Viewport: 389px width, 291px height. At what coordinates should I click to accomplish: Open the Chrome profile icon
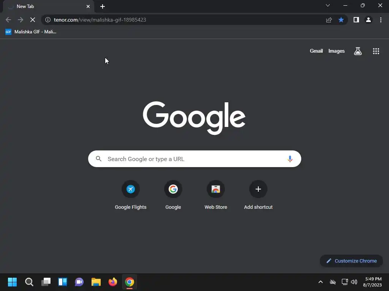click(368, 20)
